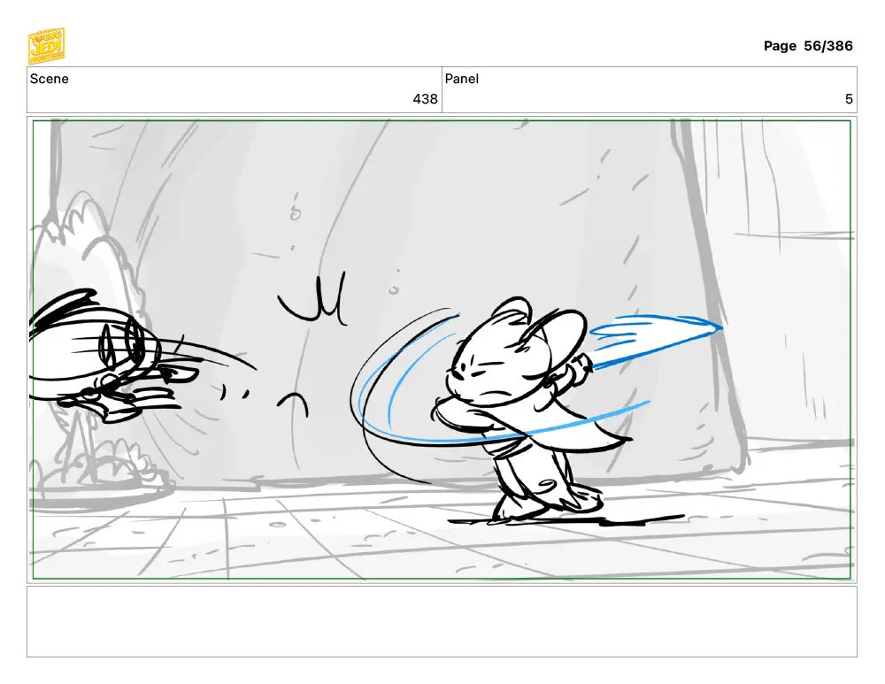Click the scene number '438'
This screenshot has width=885, height=684.
pos(425,99)
